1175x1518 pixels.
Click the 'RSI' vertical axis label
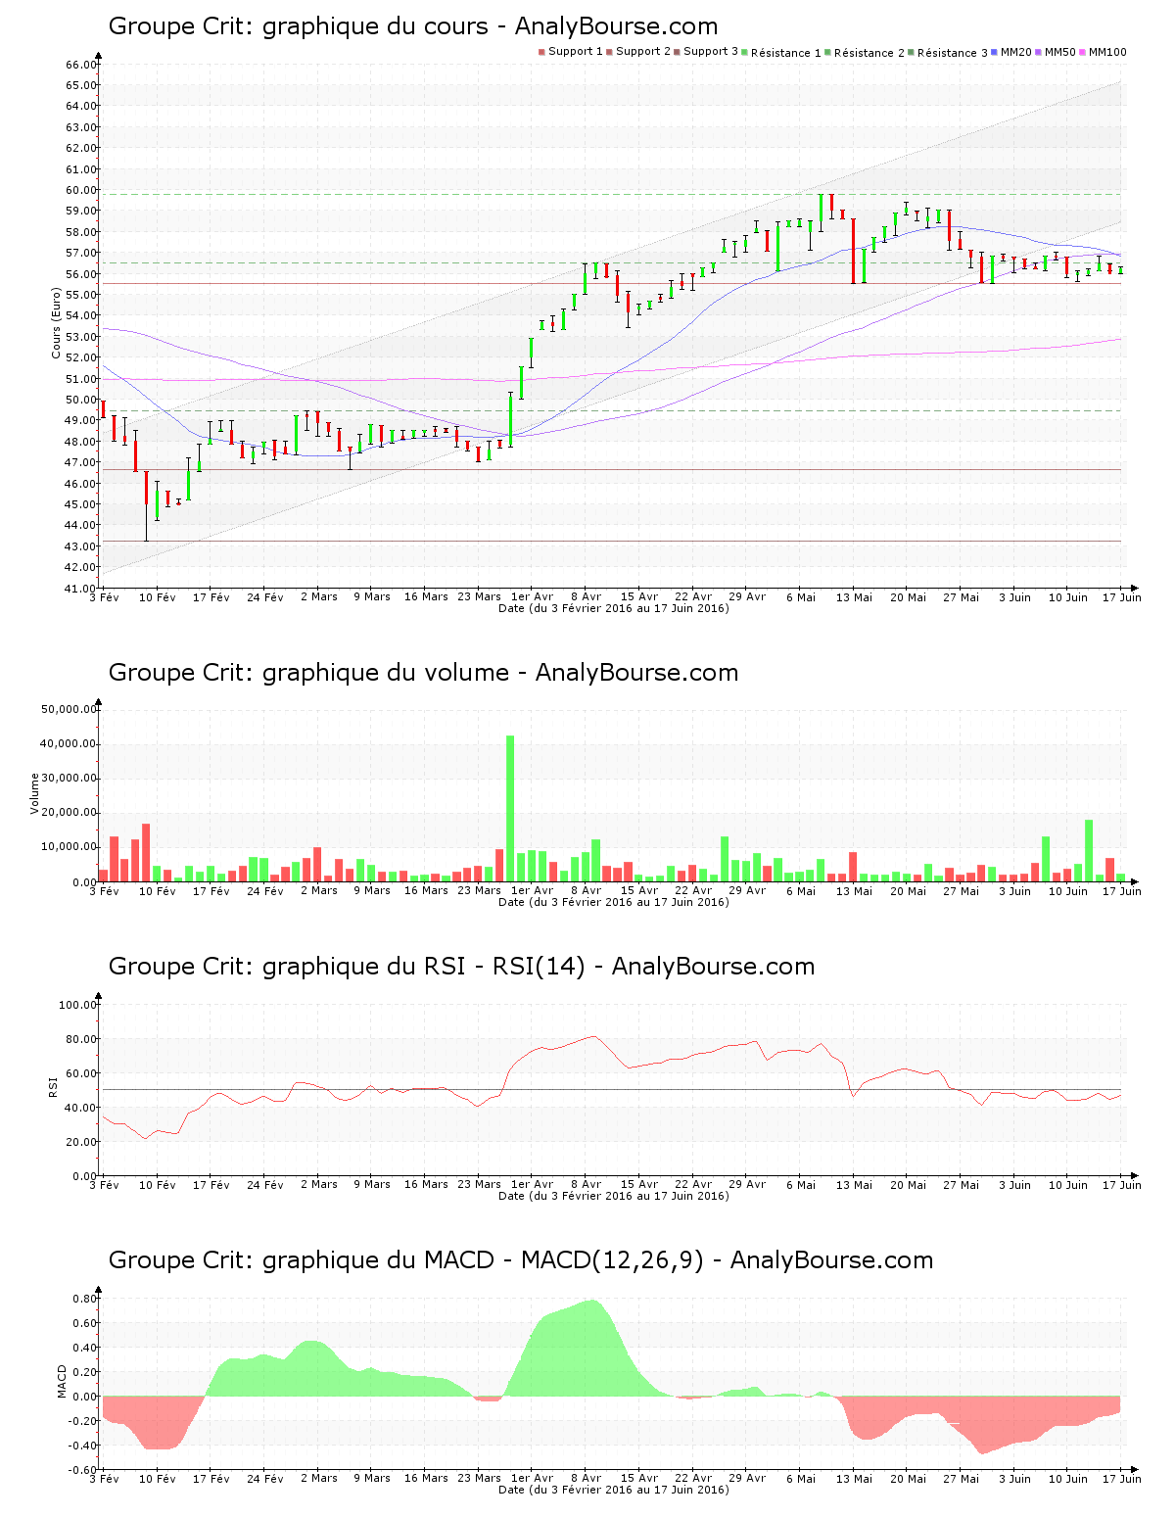pos(53,1086)
